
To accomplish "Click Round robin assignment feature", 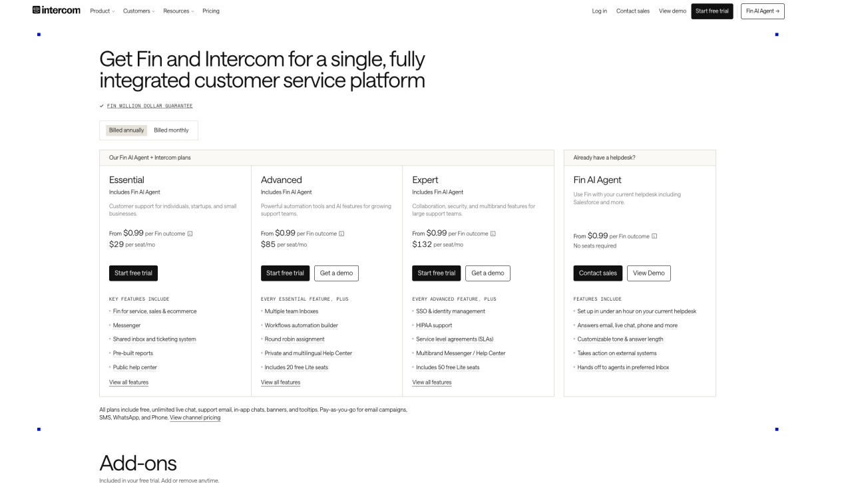I will click(295, 339).
